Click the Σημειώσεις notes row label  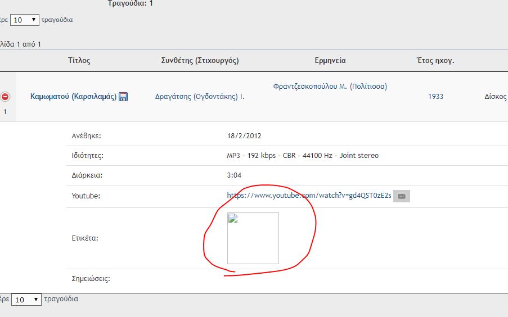pyautogui.click(x=91, y=278)
